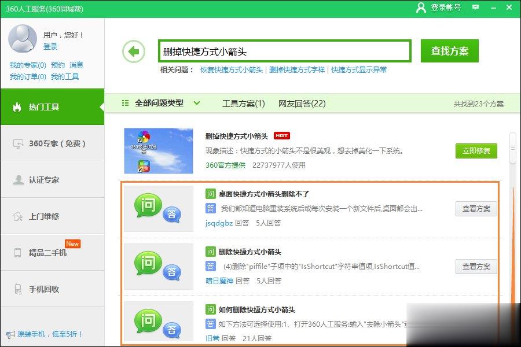Viewport: 521px width, 347px height.
Task: Click related question 恢复快捷方式小箭头
Action: pos(232,70)
